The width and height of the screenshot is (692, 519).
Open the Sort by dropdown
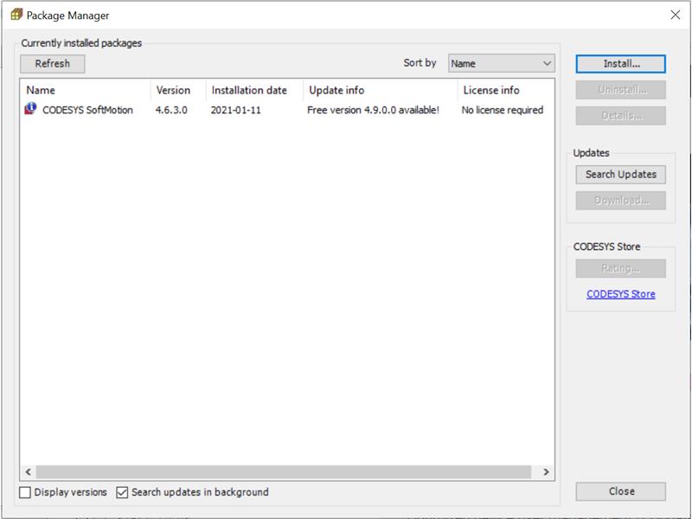tap(502, 63)
